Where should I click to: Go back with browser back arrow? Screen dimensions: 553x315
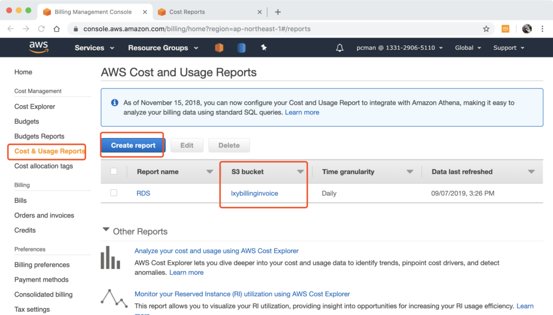11,29
